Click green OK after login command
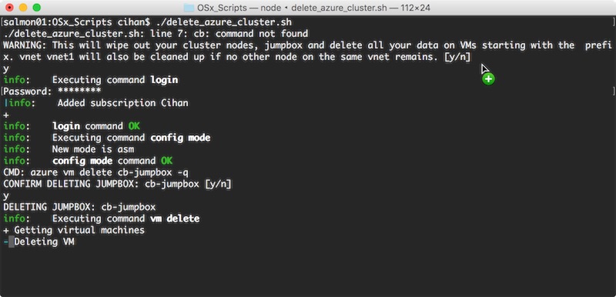 point(133,126)
